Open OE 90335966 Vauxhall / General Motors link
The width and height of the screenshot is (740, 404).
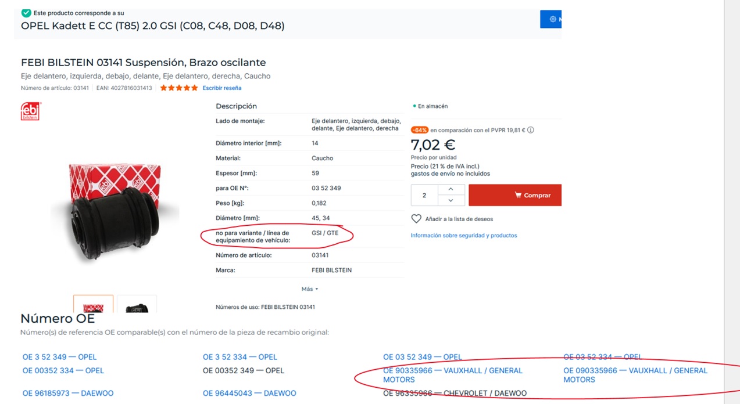pos(453,375)
